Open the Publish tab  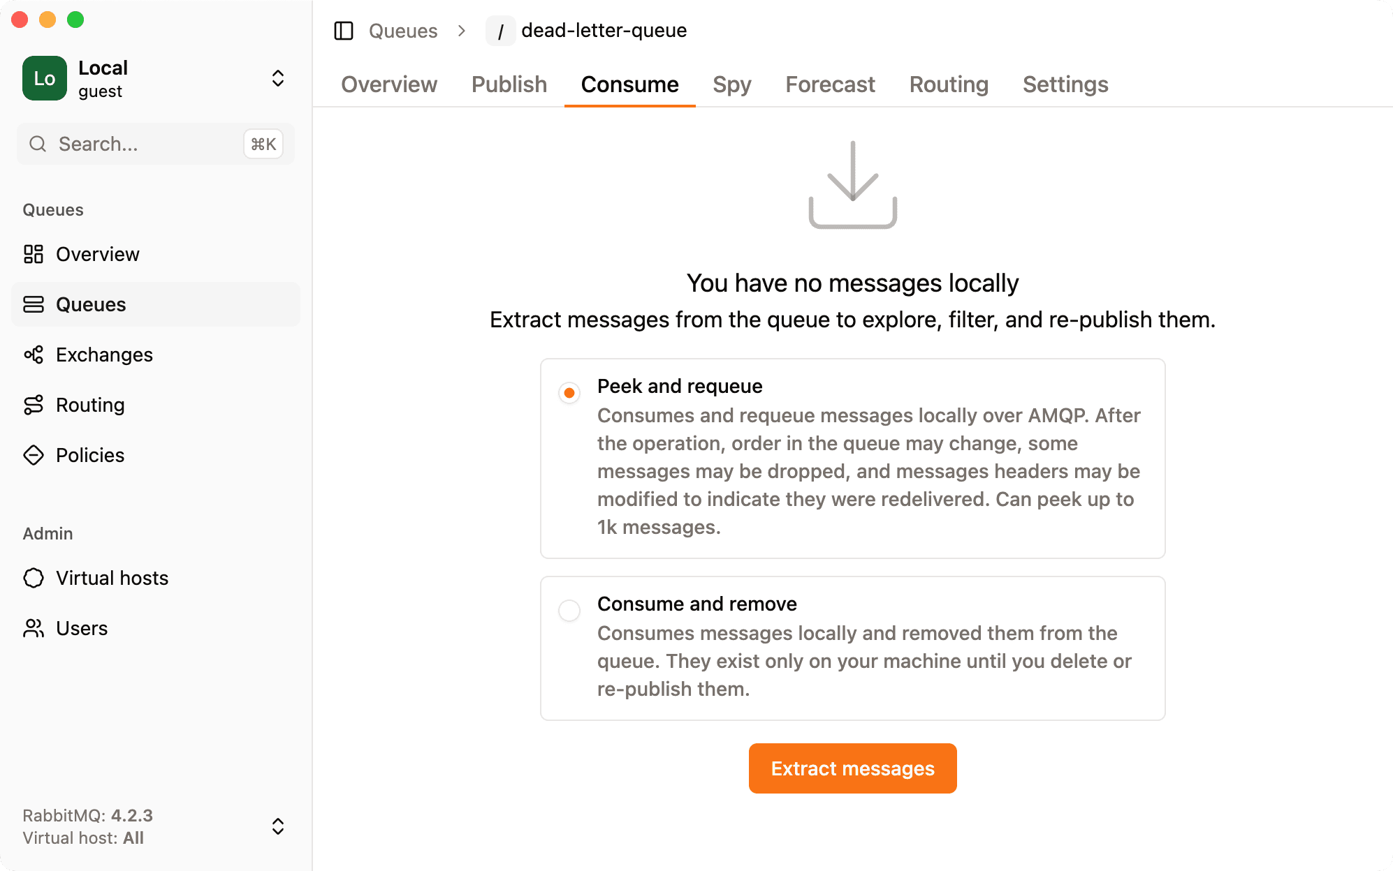[x=509, y=84]
